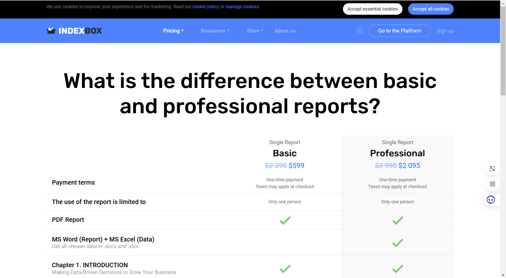Accept essential cookies only
Viewport: 506px width, 278px height.
[372, 9]
